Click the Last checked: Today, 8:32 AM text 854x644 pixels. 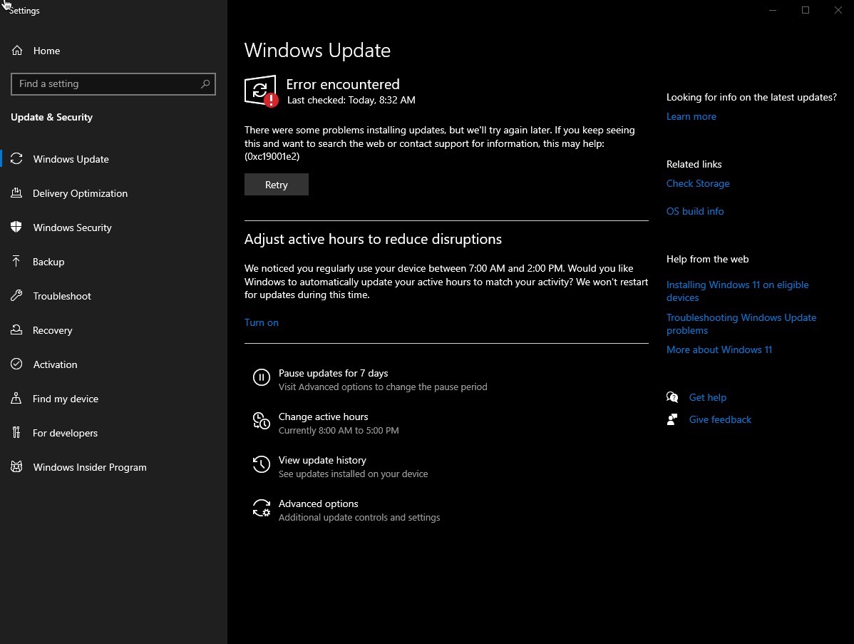click(351, 101)
